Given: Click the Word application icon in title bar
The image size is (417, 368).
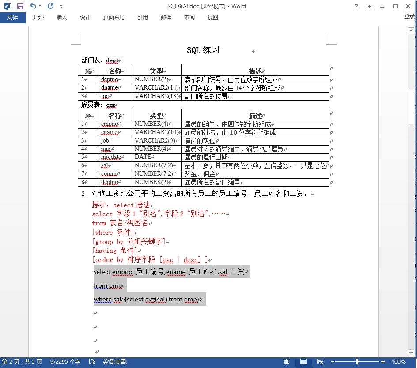Looking at the screenshot, I should (x=8, y=6).
